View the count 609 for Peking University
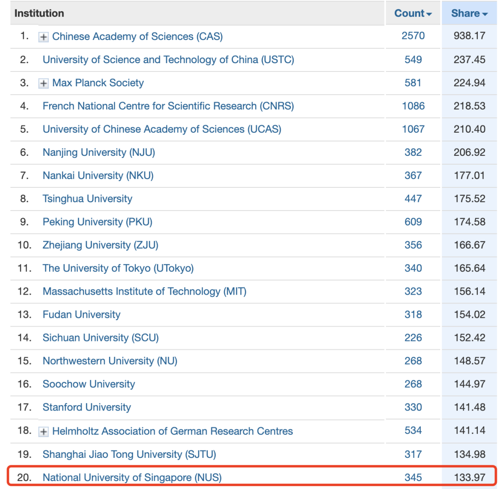Image resolution: width=501 pixels, height=489 pixels. click(412, 222)
